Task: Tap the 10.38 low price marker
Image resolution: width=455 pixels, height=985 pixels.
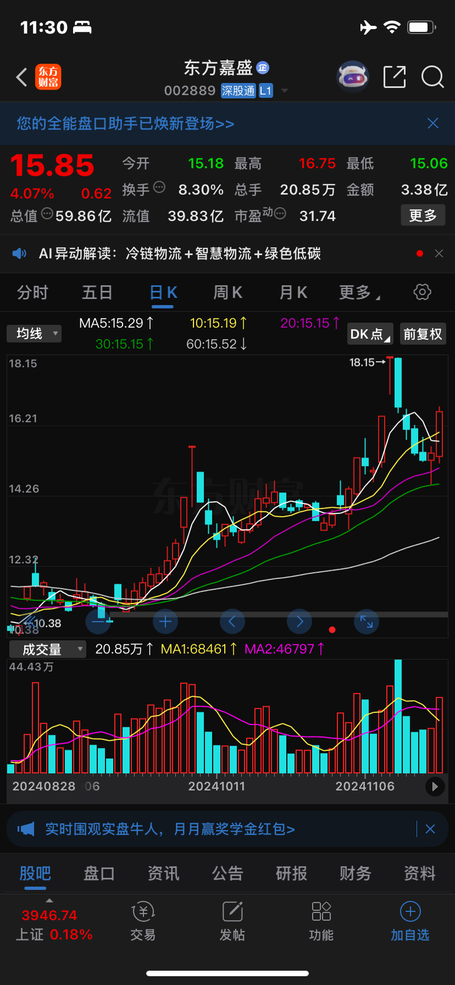Action: pyautogui.click(x=44, y=623)
